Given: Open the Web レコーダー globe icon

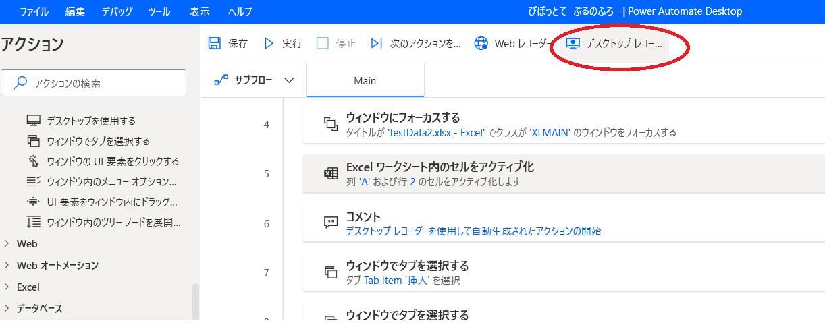Looking at the screenshot, I should coord(481,44).
